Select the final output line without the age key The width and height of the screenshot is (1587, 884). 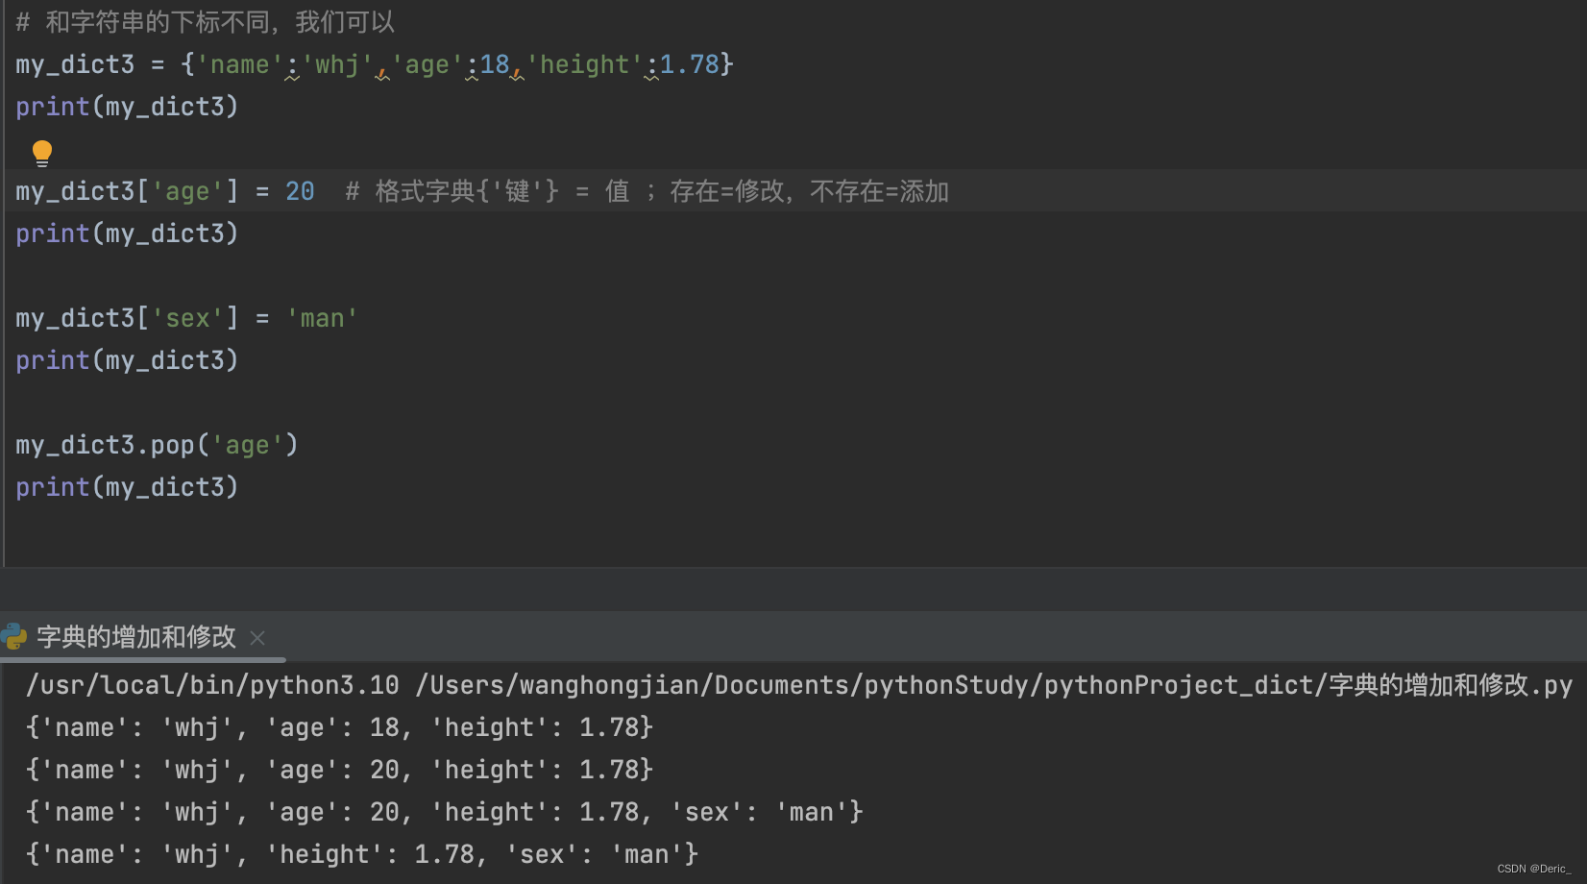click(361, 853)
